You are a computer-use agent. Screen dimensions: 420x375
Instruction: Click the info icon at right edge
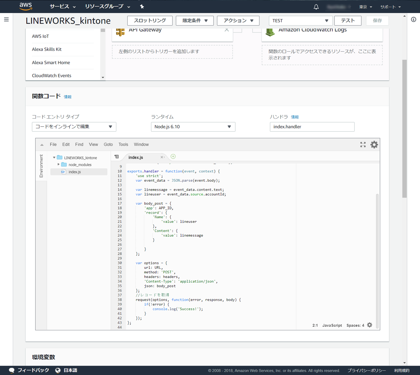[413, 20]
